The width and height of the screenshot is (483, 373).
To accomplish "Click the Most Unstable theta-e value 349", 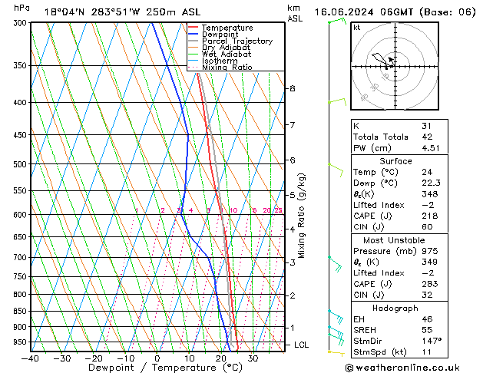I will pos(430,262).
